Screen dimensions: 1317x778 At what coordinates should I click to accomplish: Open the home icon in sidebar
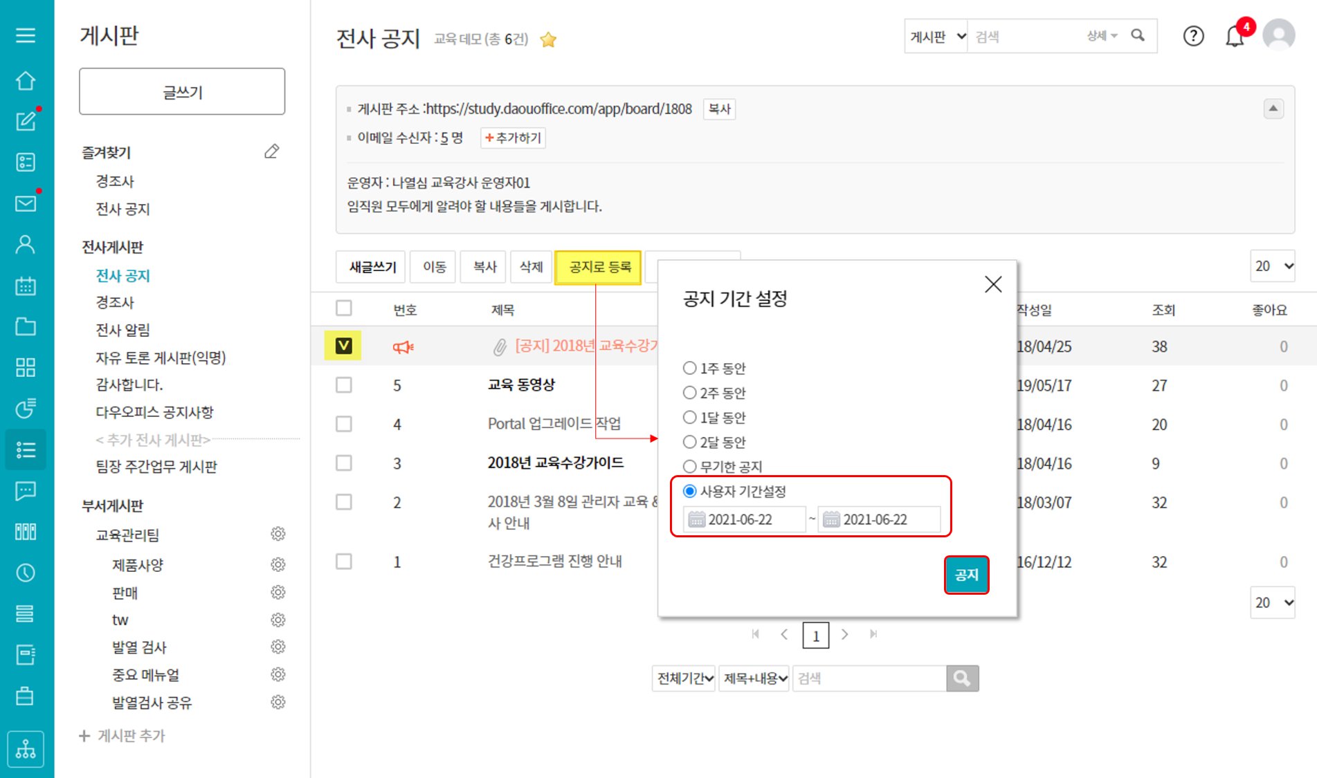26,81
